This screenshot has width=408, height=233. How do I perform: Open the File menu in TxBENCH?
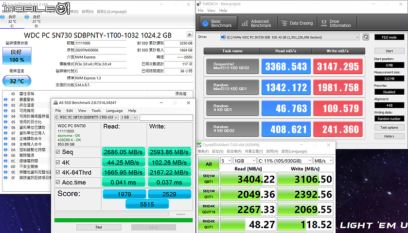pos(200,11)
